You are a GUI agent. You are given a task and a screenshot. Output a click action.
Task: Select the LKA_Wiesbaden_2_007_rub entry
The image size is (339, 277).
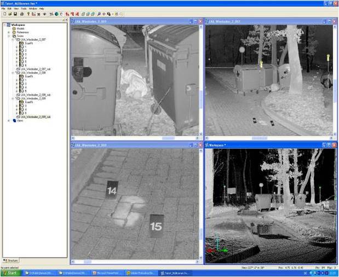(x=36, y=69)
